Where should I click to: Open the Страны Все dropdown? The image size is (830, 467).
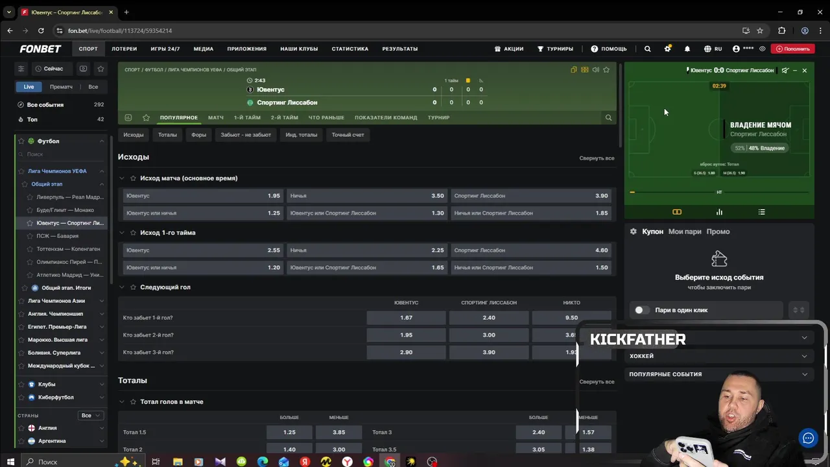(x=90, y=415)
